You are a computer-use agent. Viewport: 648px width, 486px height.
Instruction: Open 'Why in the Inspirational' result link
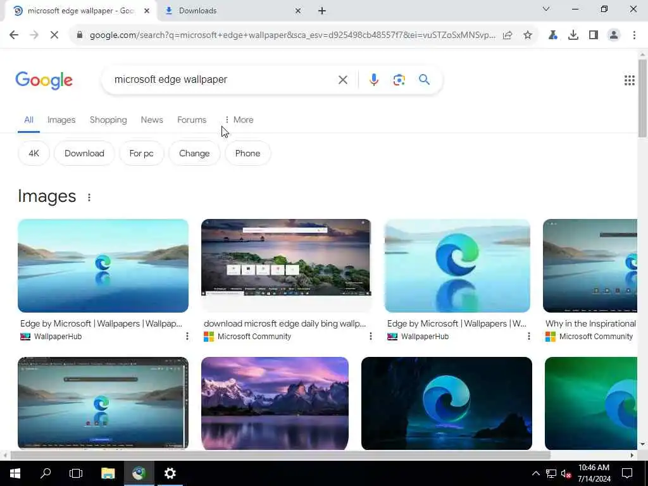pos(590,323)
